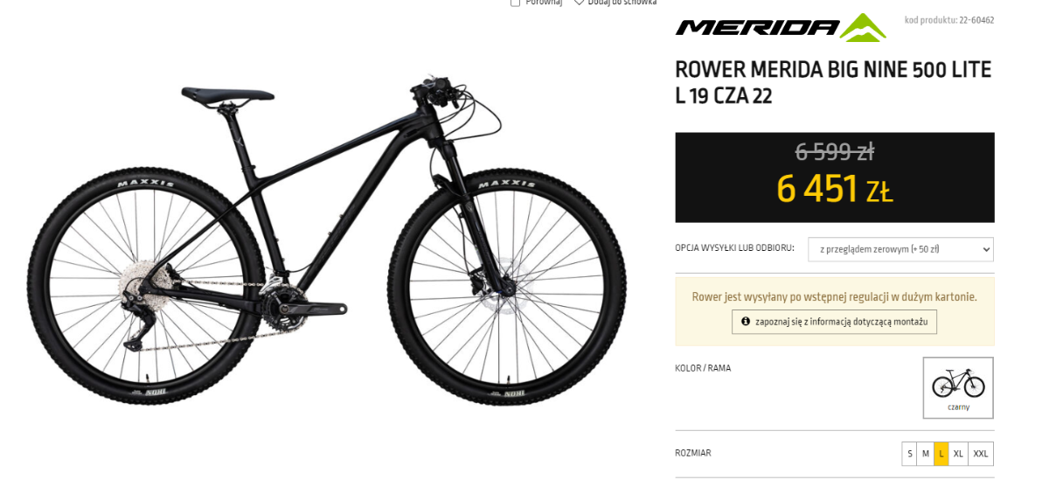Click the discounted price 6 451 zł
This screenshot has height=480, width=1049.
(835, 189)
